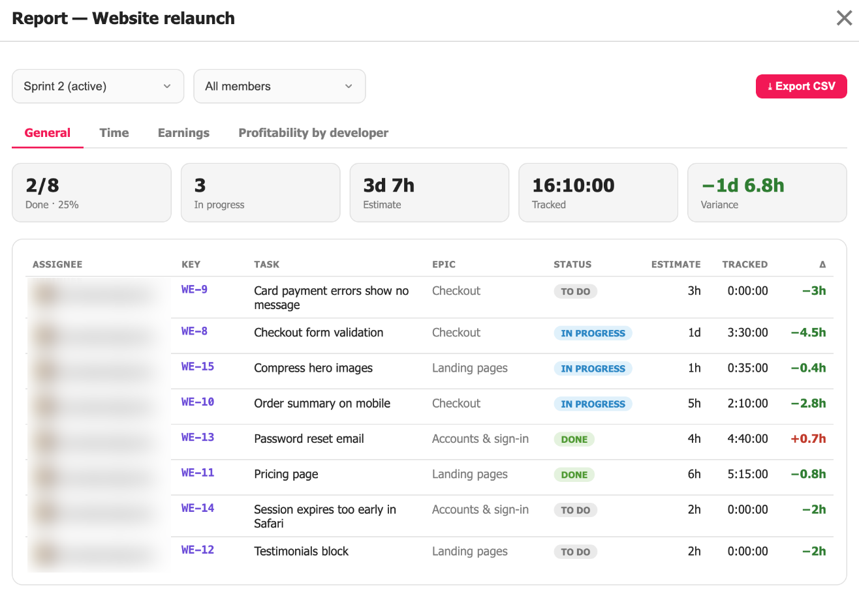
Task: Export the report as CSV
Action: pyautogui.click(x=801, y=86)
